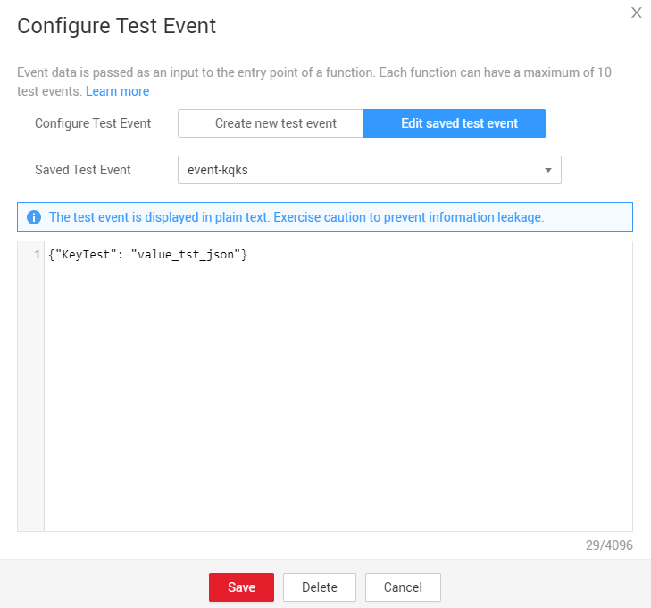The width and height of the screenshot is (651, 608).
Task: Click the Configure Test Event field label
Action: pyautogui.click(x=93, y=123)
